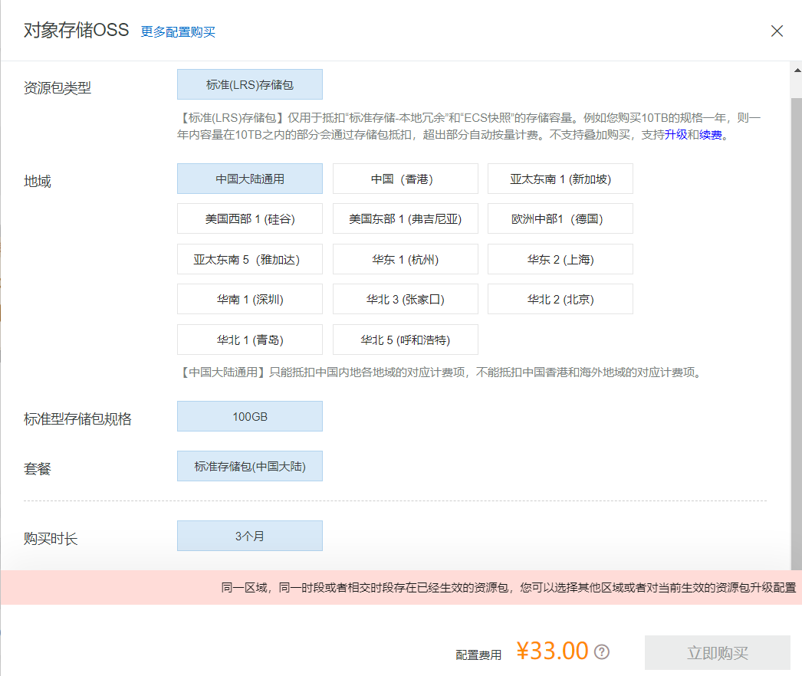Choose region 华北 2 (北京)
Viewport: 802px width, 676px height.
click(x=560, y=299)
